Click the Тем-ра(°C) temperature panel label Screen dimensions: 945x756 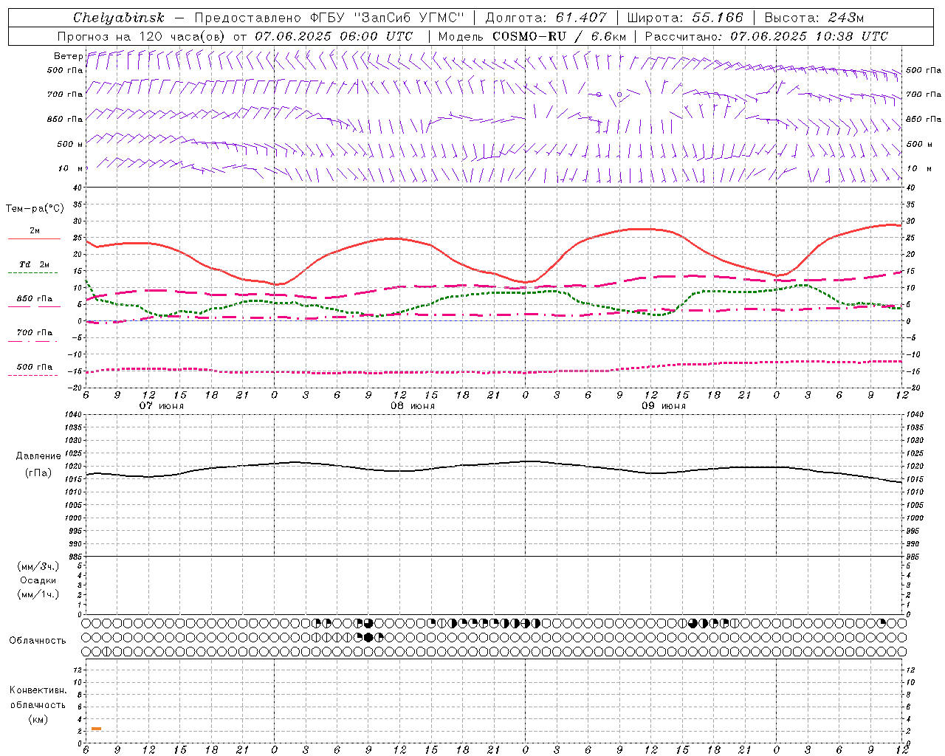tap(35, 209)
